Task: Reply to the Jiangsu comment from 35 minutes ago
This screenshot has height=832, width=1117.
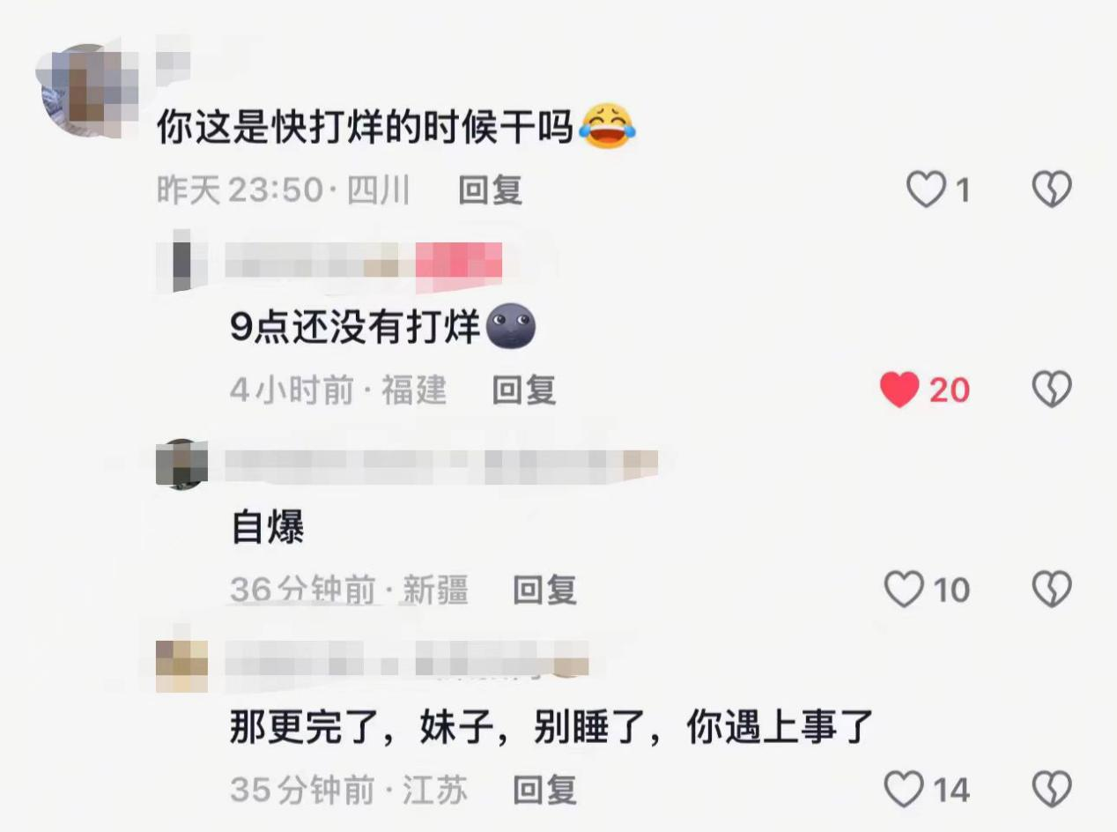Action: [x=545, y=790]
